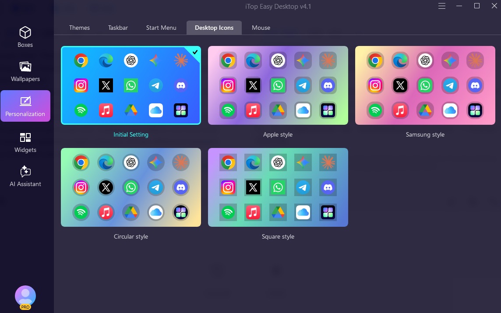This screenshot has height=313, width=501.
Task: Choose the Circular style caption label
Action: (x=131, y=237)
